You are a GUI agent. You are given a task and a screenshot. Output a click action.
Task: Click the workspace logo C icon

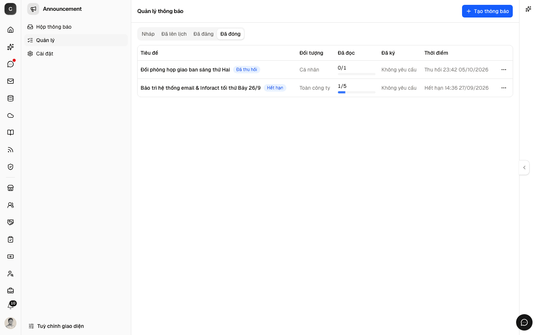coord(10,9)
